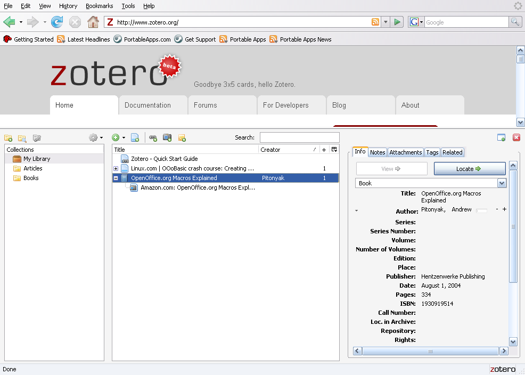Open the Bookmarks menu

[x=99, y=6]
